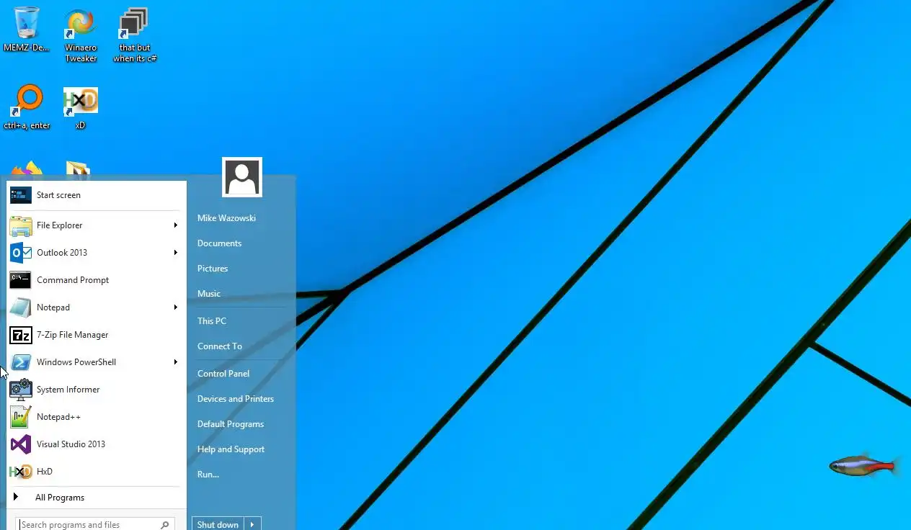Expand the Notepad jump list arrow
The height and width of the screenshot is (530, 911).
click(175, 307)
